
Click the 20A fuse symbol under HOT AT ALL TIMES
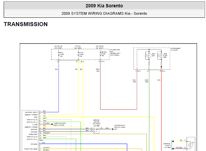click(x=78, y=54)
